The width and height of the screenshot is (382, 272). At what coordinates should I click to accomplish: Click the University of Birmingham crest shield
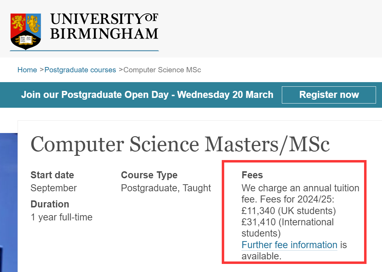pyautogui.click(x=26, y=32)
